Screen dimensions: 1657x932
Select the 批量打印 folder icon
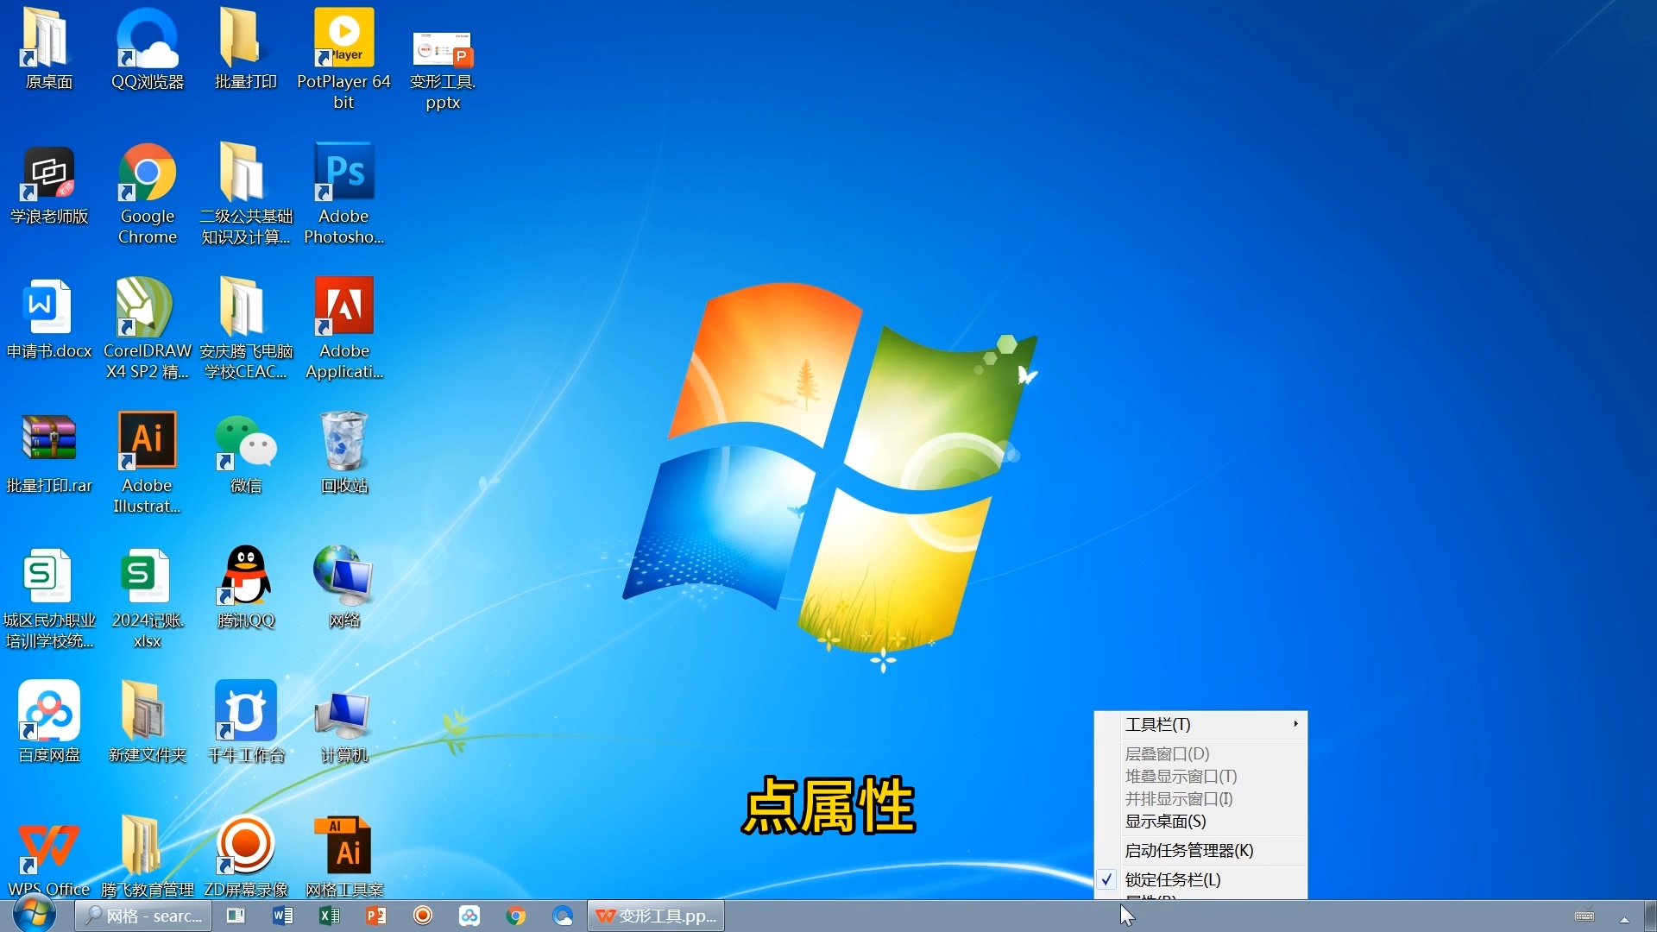tap(245, 48)
